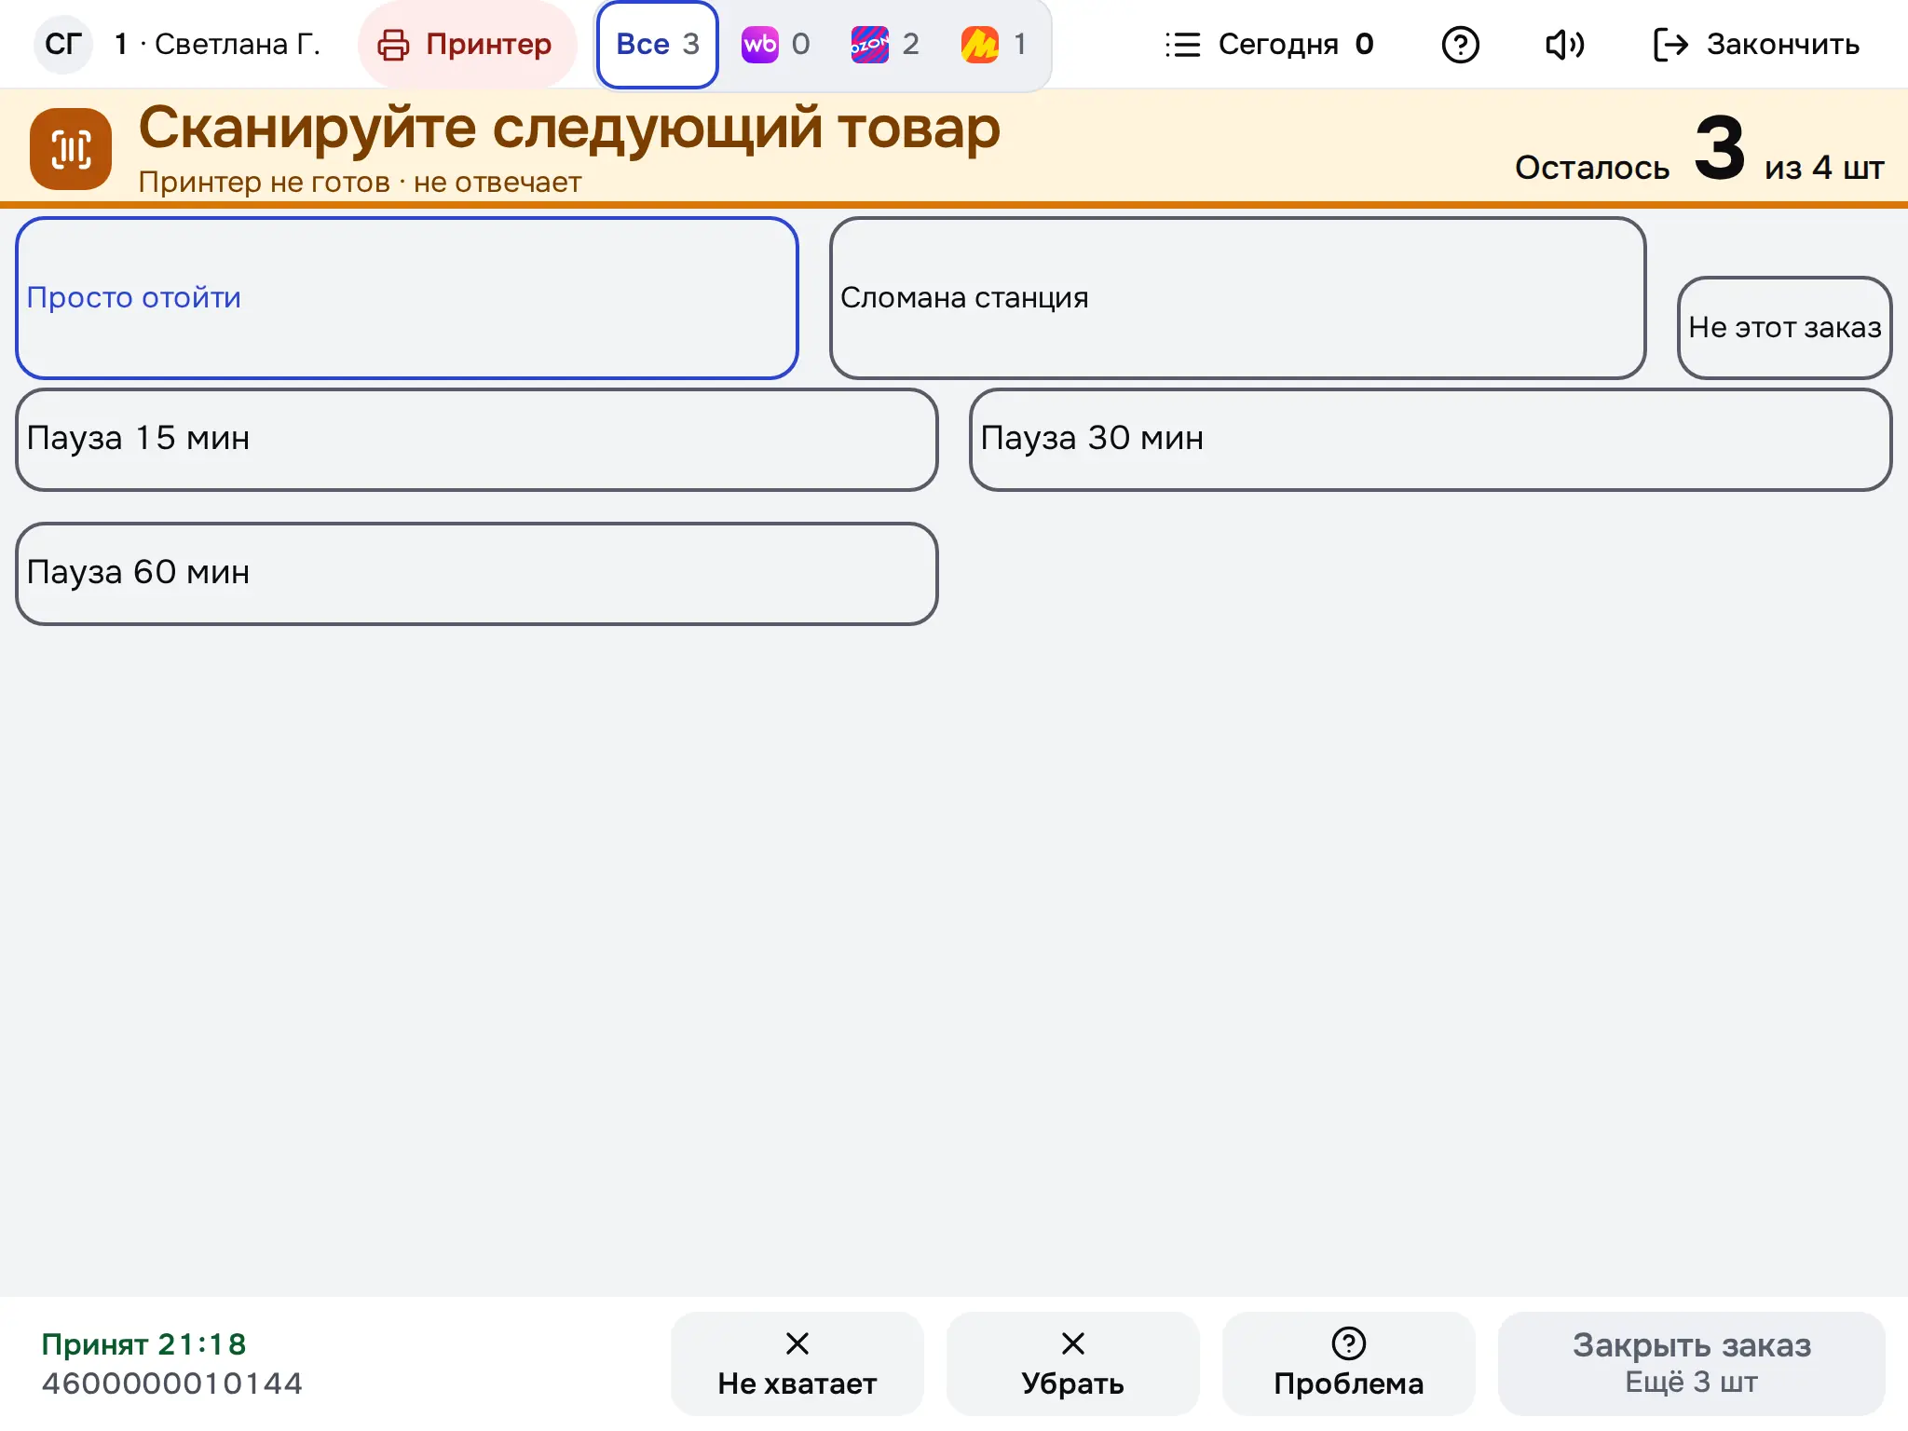Choose the Сломана станция option
1908x1431 pixels.
[x=1237, y=298]
